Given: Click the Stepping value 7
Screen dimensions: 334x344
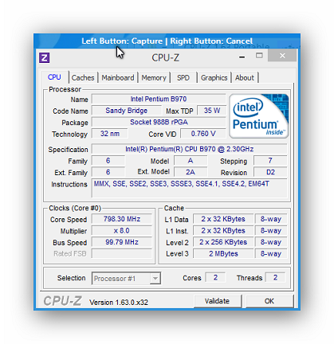Looking at the screenshot, I should pos(270,161).
